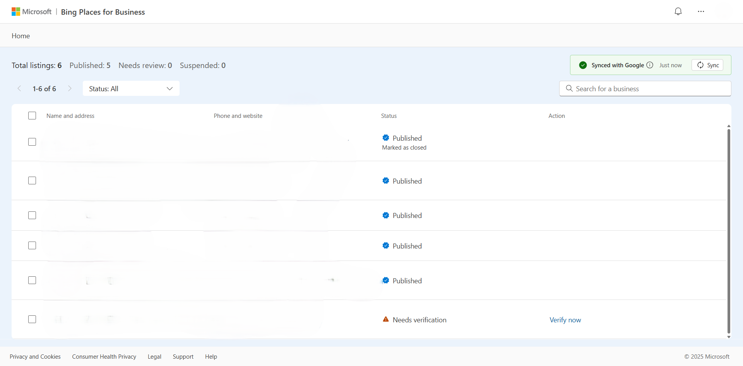Click the listings table vertical scrollbar

click(x=729, y=231)
